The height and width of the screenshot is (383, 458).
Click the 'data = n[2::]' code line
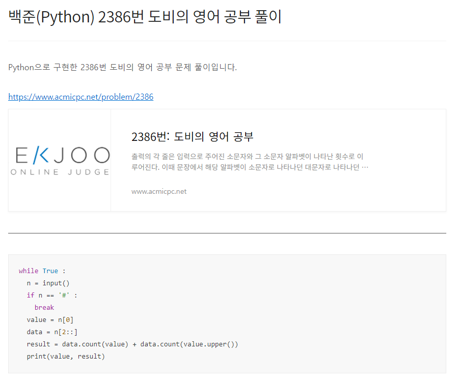click(x=52, y=332)
